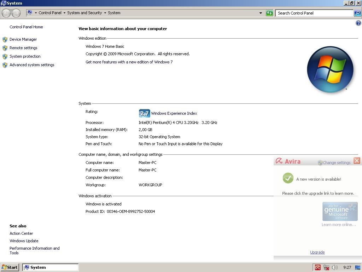Open Action Center link
Image resolution: width=362 pixels, height=272 pixels.
(x=21, y=233)
